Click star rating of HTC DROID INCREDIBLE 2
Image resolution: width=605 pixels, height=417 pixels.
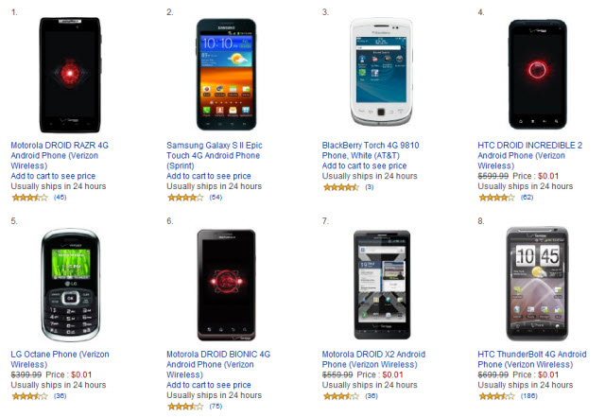(496, 198)
